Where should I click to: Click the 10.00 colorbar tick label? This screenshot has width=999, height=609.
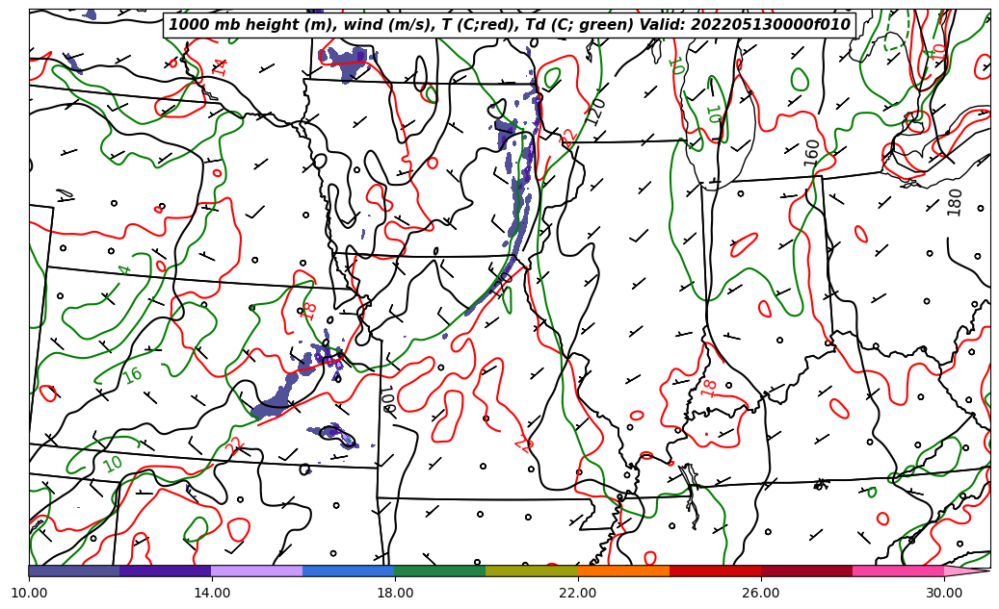point(29,593)
